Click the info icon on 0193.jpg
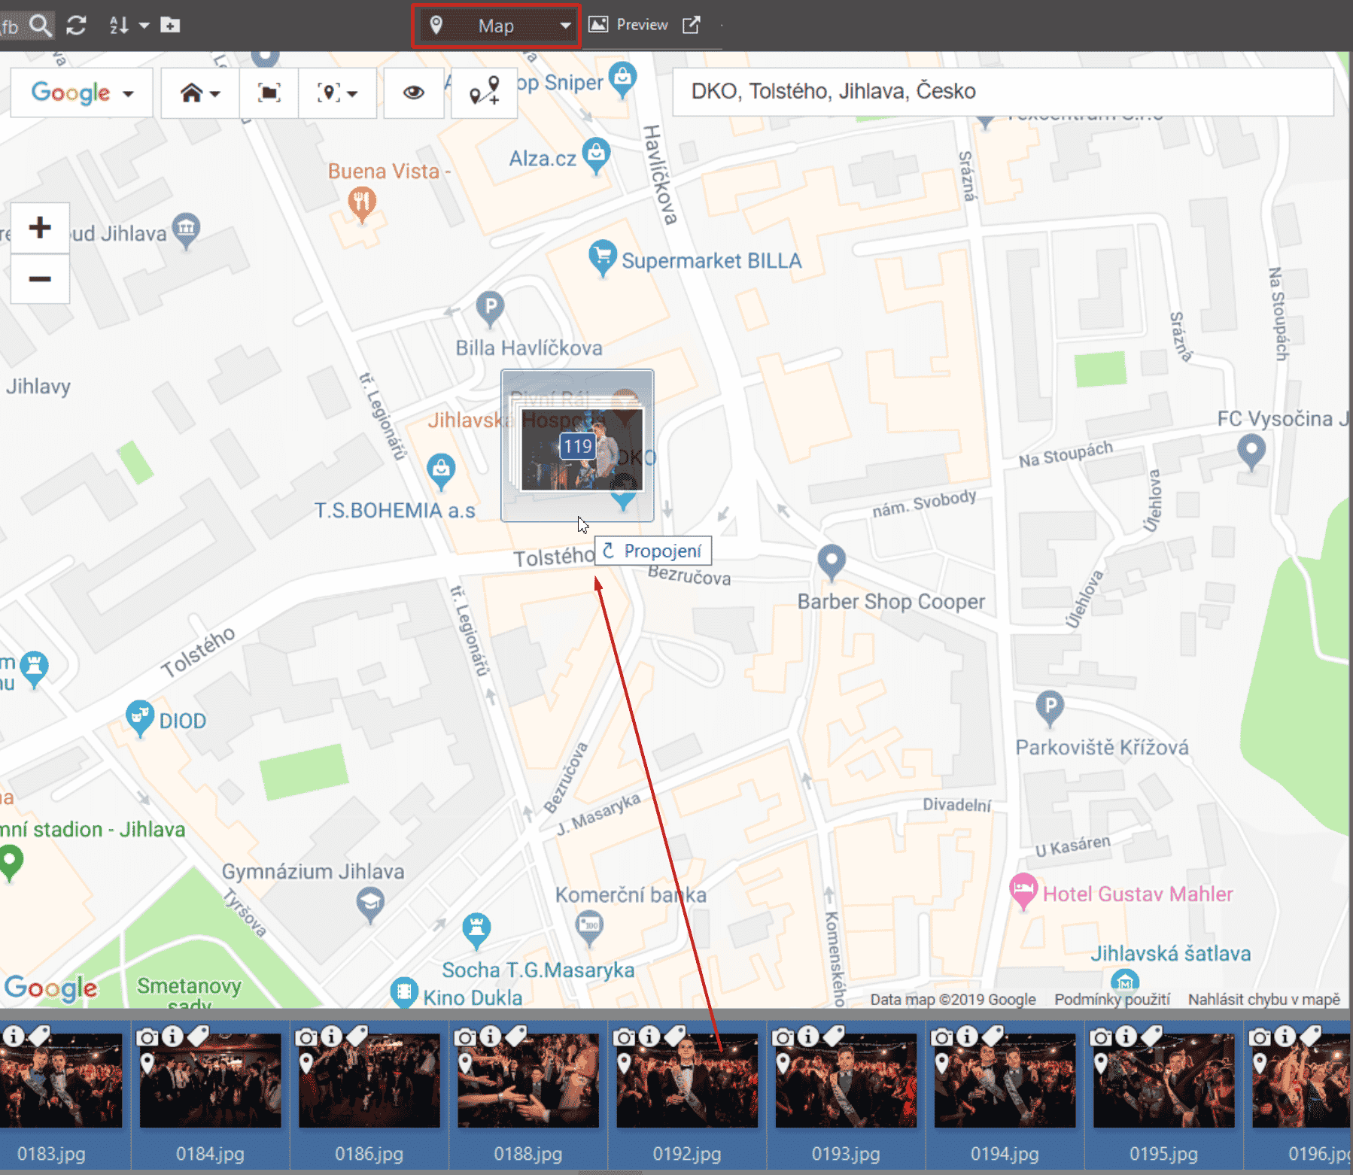 (x=807, y=1037)
